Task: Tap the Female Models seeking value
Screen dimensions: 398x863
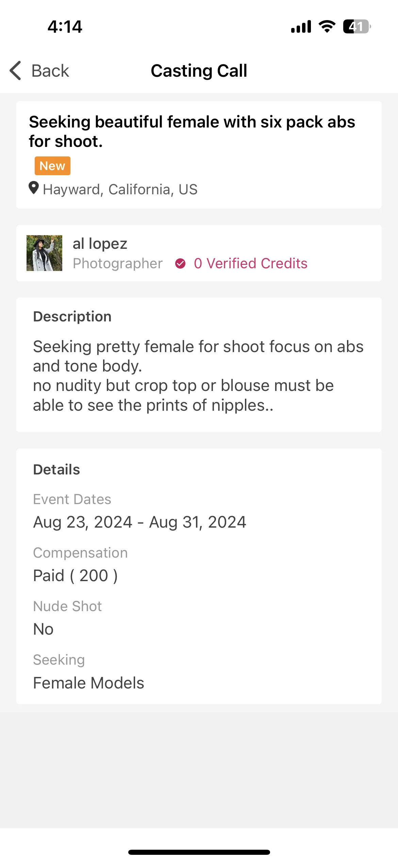Action: click(88, 683)
